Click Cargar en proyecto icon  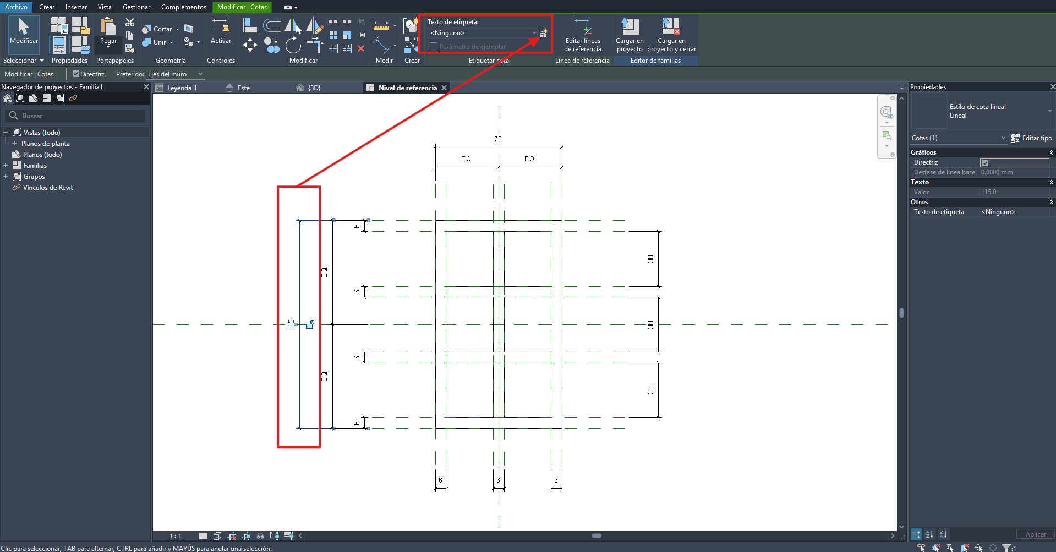pyautogui.click(x=630, y=35)
